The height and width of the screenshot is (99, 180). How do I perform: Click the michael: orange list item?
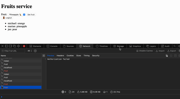16,23
